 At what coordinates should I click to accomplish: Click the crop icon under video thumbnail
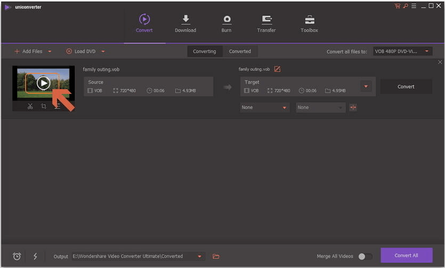click(x=44, y=106)
